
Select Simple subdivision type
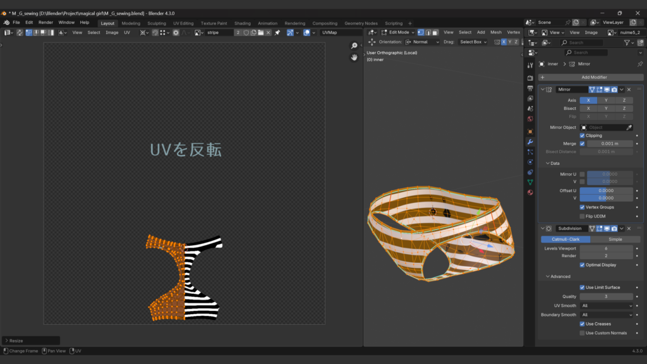point(615,240)
